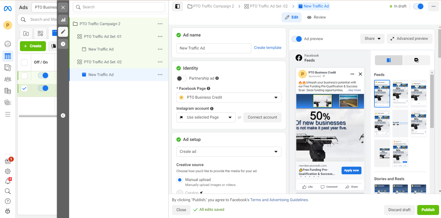Screen dimensions: 441x218
Task: Open the bar chart view icon on dark strip
Action: (x=63, y=20)
